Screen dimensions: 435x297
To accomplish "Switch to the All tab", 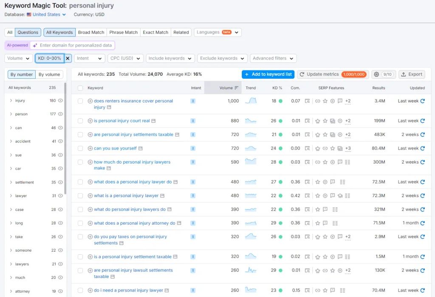I will (10, 32).
